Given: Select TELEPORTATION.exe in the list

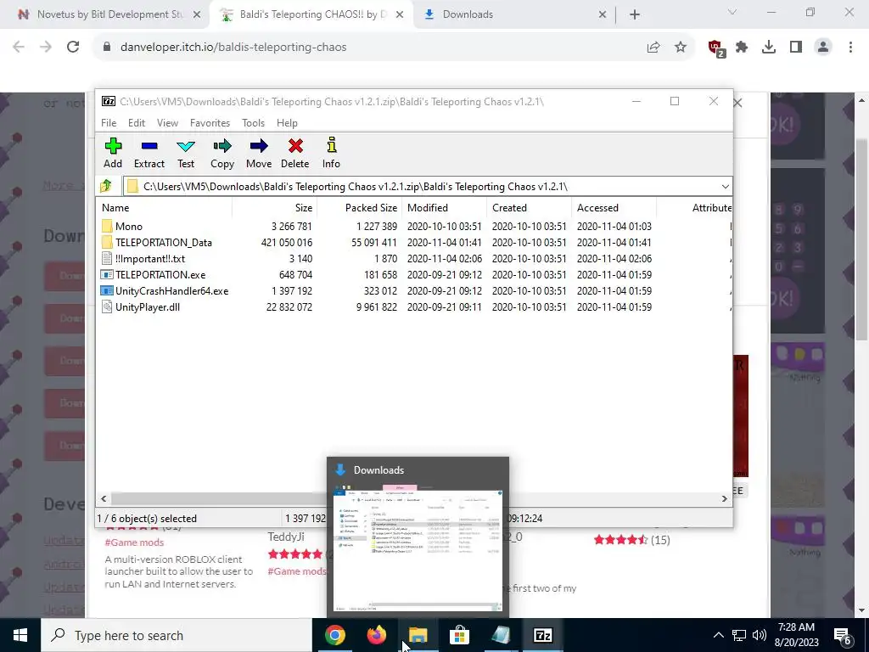Looking at the screenshot, I should [160, 274].
